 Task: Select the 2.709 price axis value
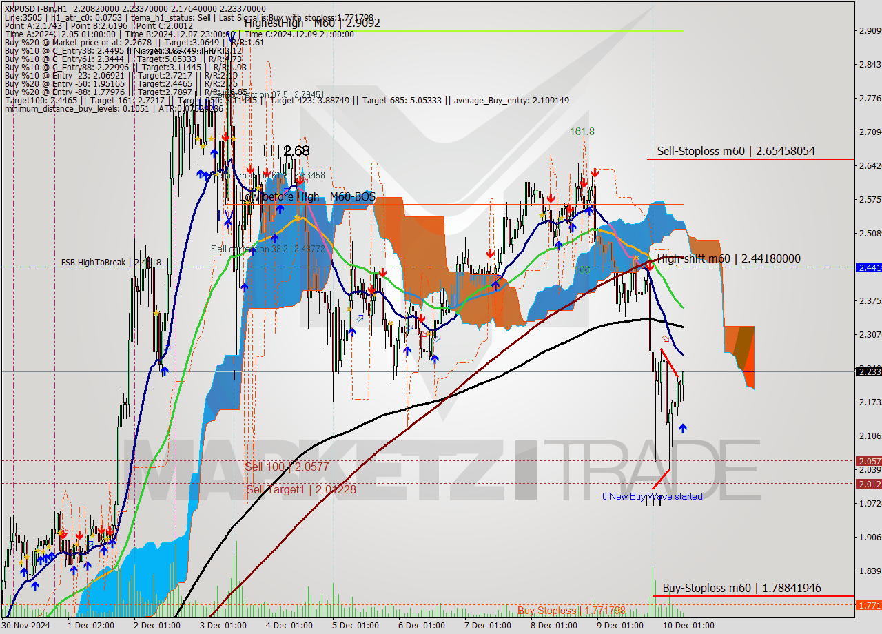870,132
